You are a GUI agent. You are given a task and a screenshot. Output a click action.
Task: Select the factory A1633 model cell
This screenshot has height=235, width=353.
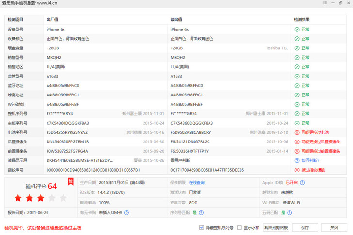(52, 76)
